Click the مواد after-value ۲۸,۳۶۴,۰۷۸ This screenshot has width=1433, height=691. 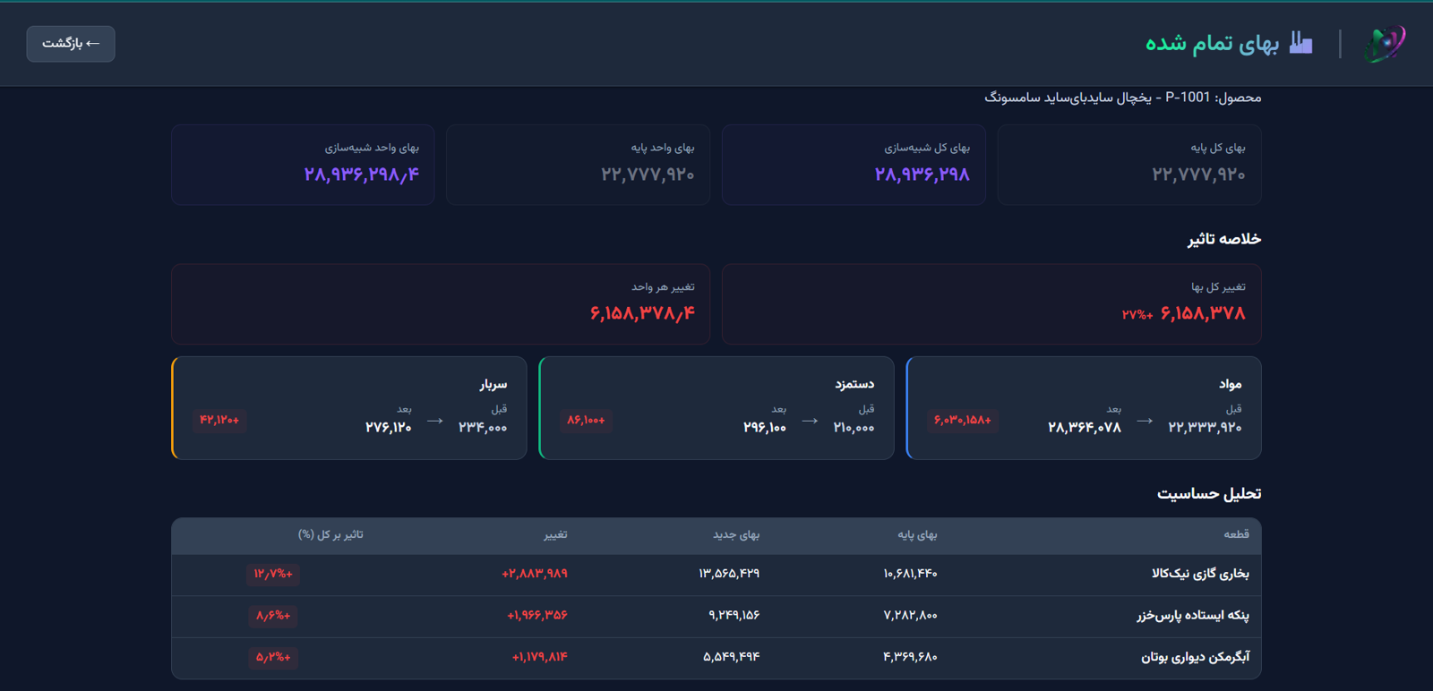[1085, 428]
